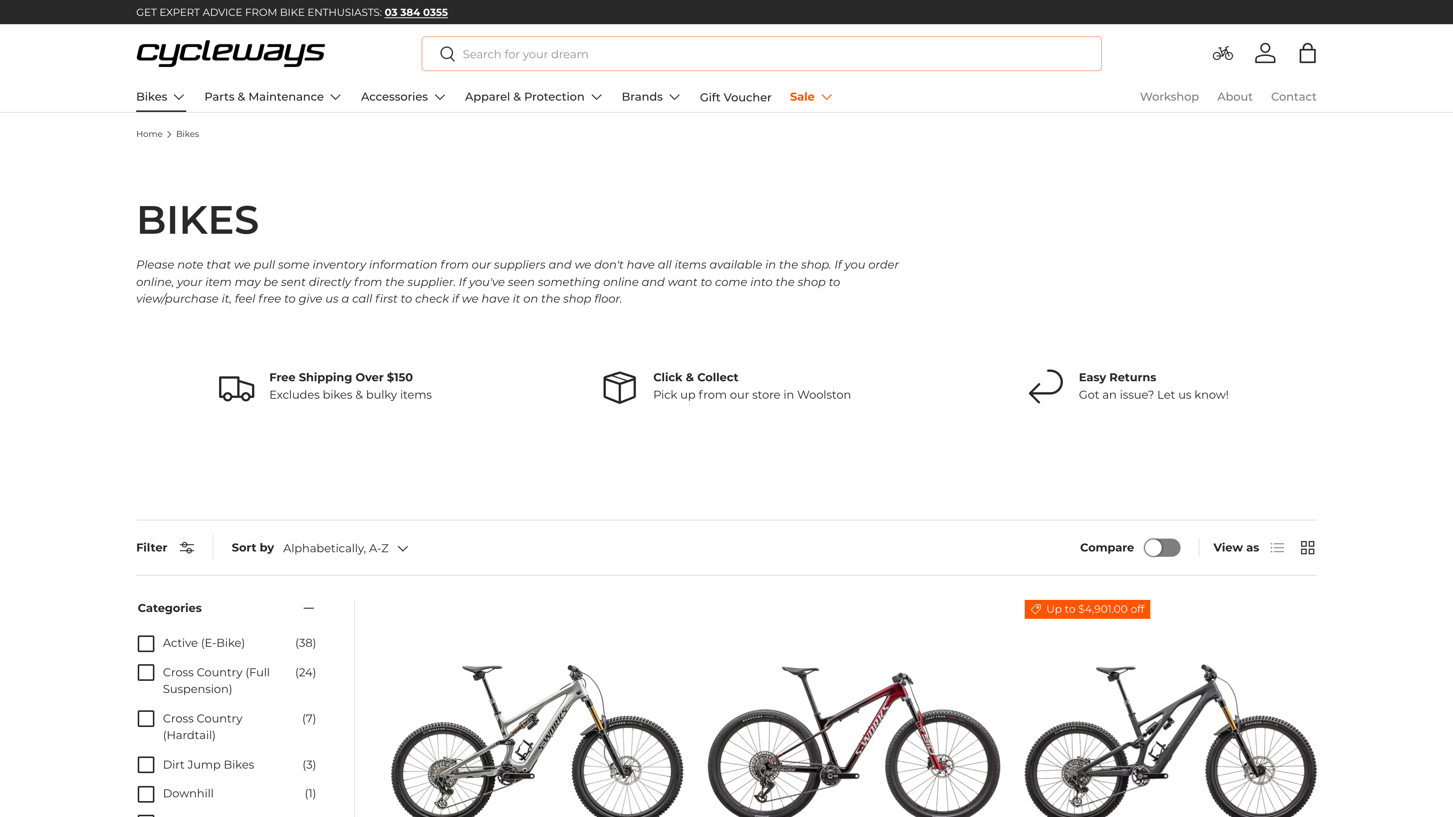Expand the Brands menu chevron

676,97
